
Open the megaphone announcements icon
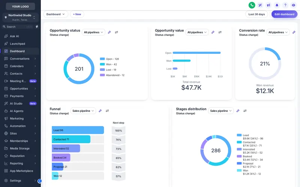tap(268, 5)
